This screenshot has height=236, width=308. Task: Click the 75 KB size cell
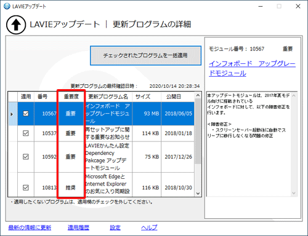(147, 157)
